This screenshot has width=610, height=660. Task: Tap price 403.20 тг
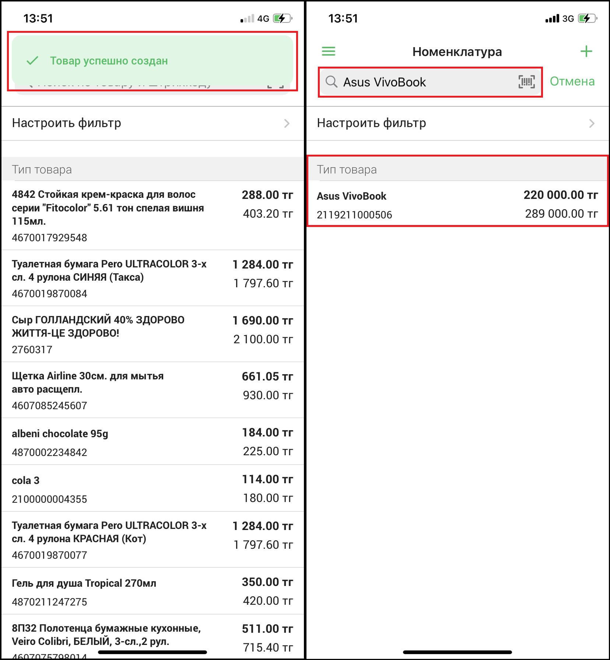[268, 214]
